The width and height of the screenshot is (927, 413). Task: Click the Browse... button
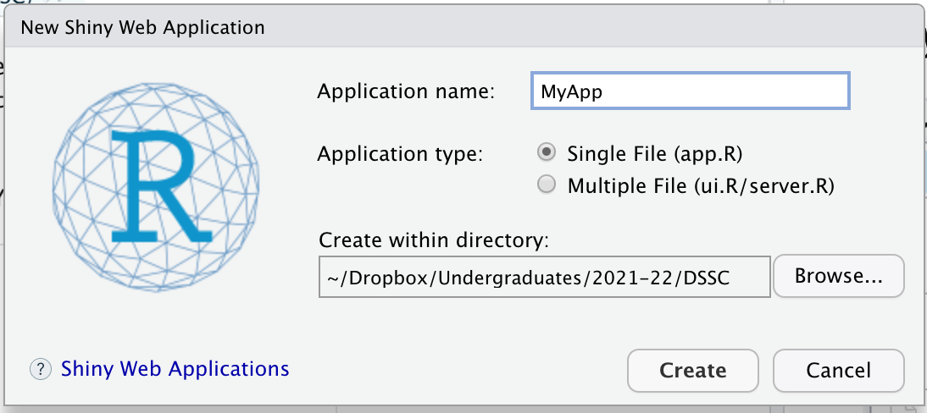click(838, 276)
